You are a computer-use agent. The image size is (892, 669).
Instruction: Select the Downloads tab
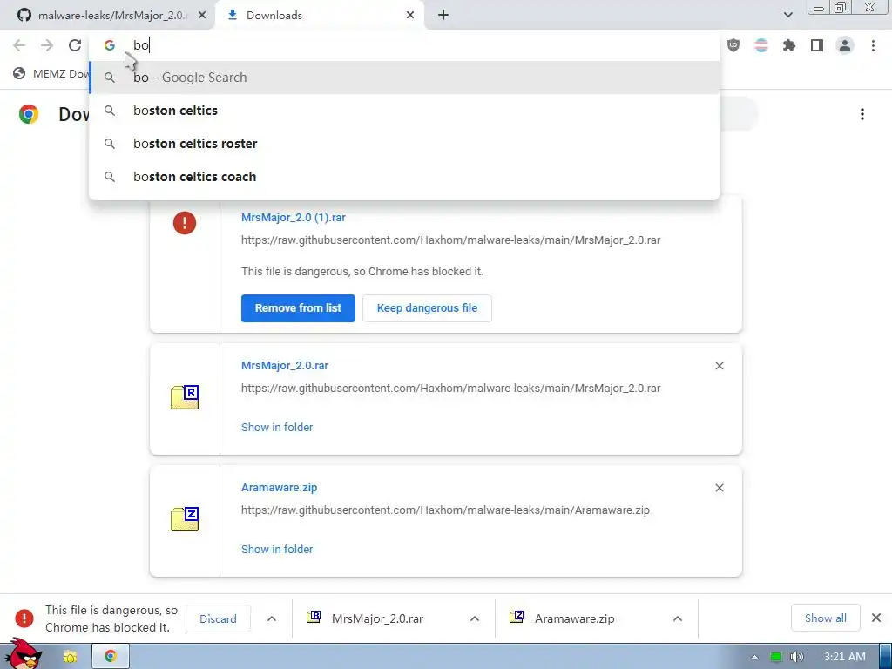click(x=320, y=16)
